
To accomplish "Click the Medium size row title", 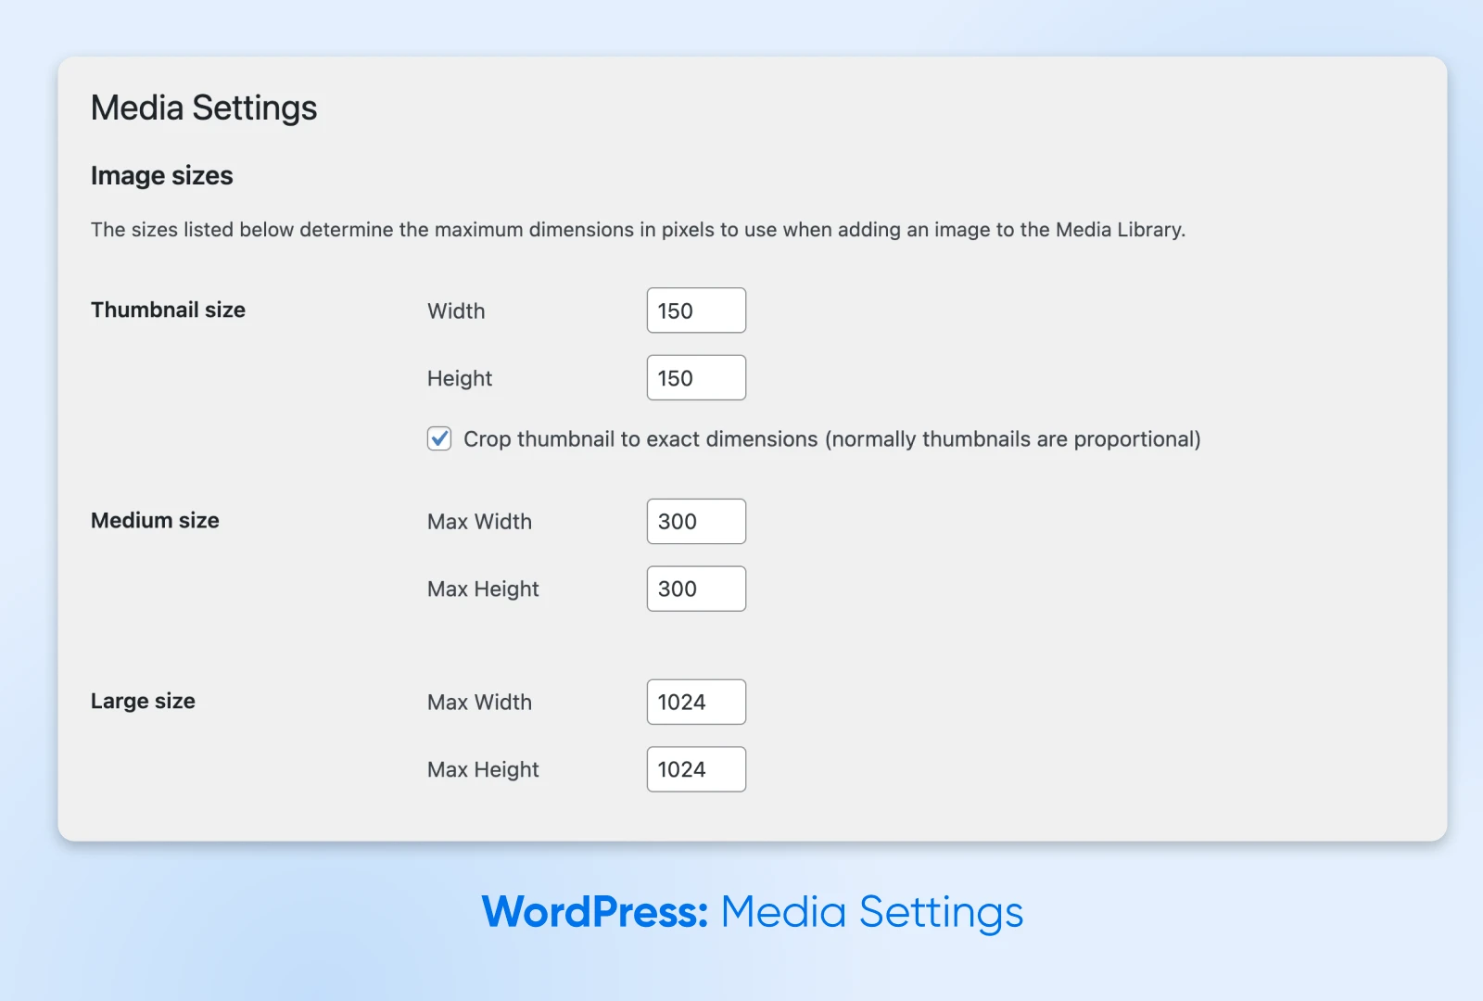I will click(155, 521).
